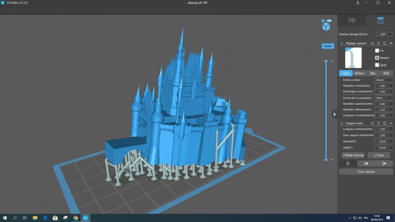The height and width of the screenshot is (222, 395).
Task: Reset Réglage support settings icon
Action: tap(385, 43)
